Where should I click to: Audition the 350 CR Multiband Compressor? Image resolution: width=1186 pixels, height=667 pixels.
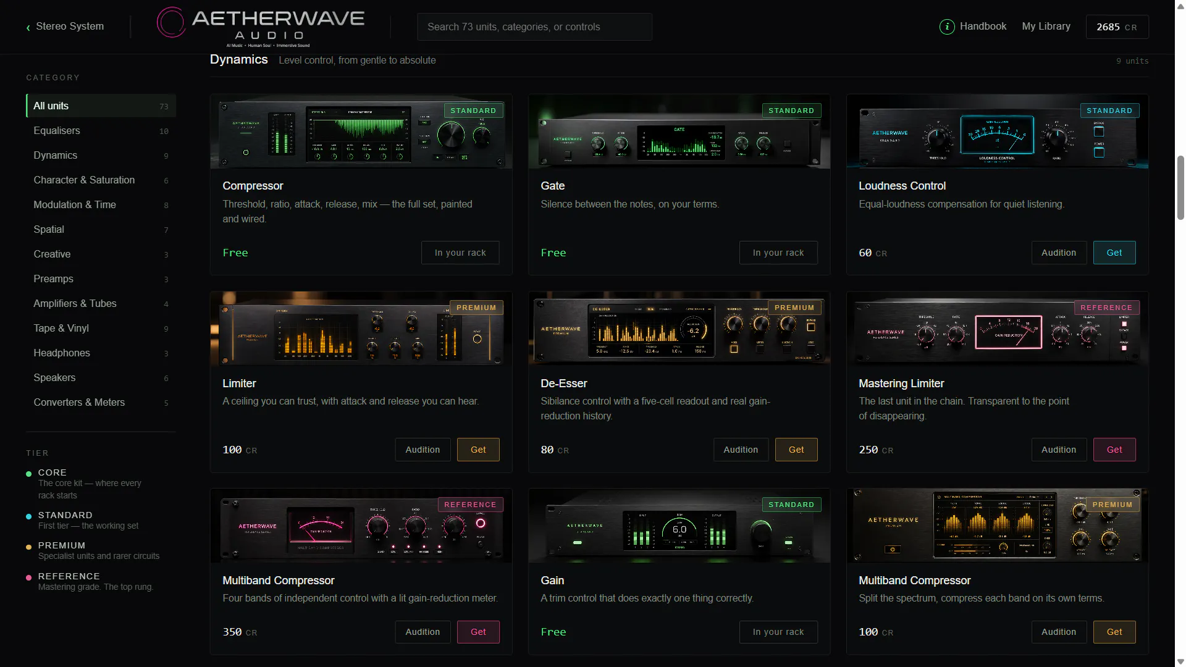coord(423,632)
